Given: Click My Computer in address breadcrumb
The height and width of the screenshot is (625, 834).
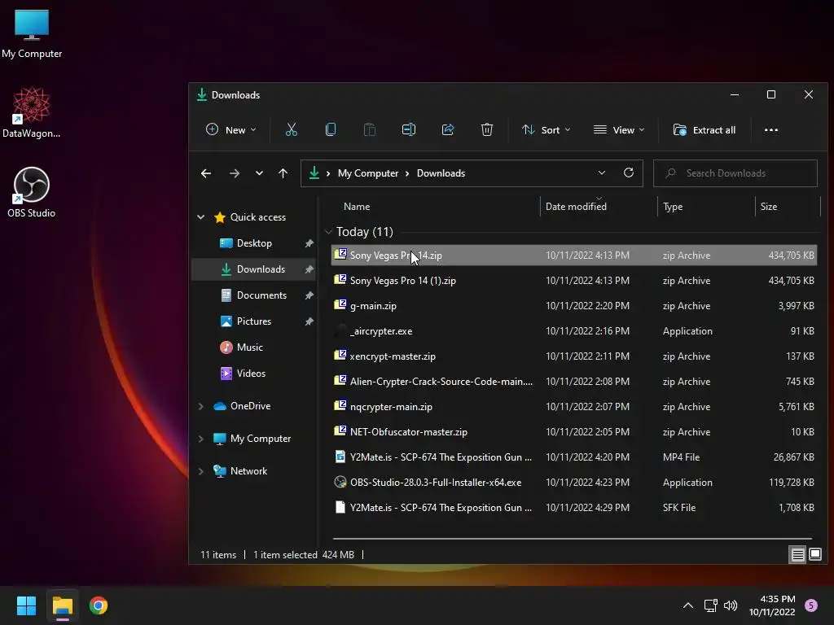Looking at the screenshot, I should coord(368,173).
